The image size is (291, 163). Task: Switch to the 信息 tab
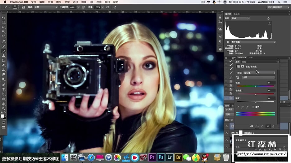tap(244, 62)
